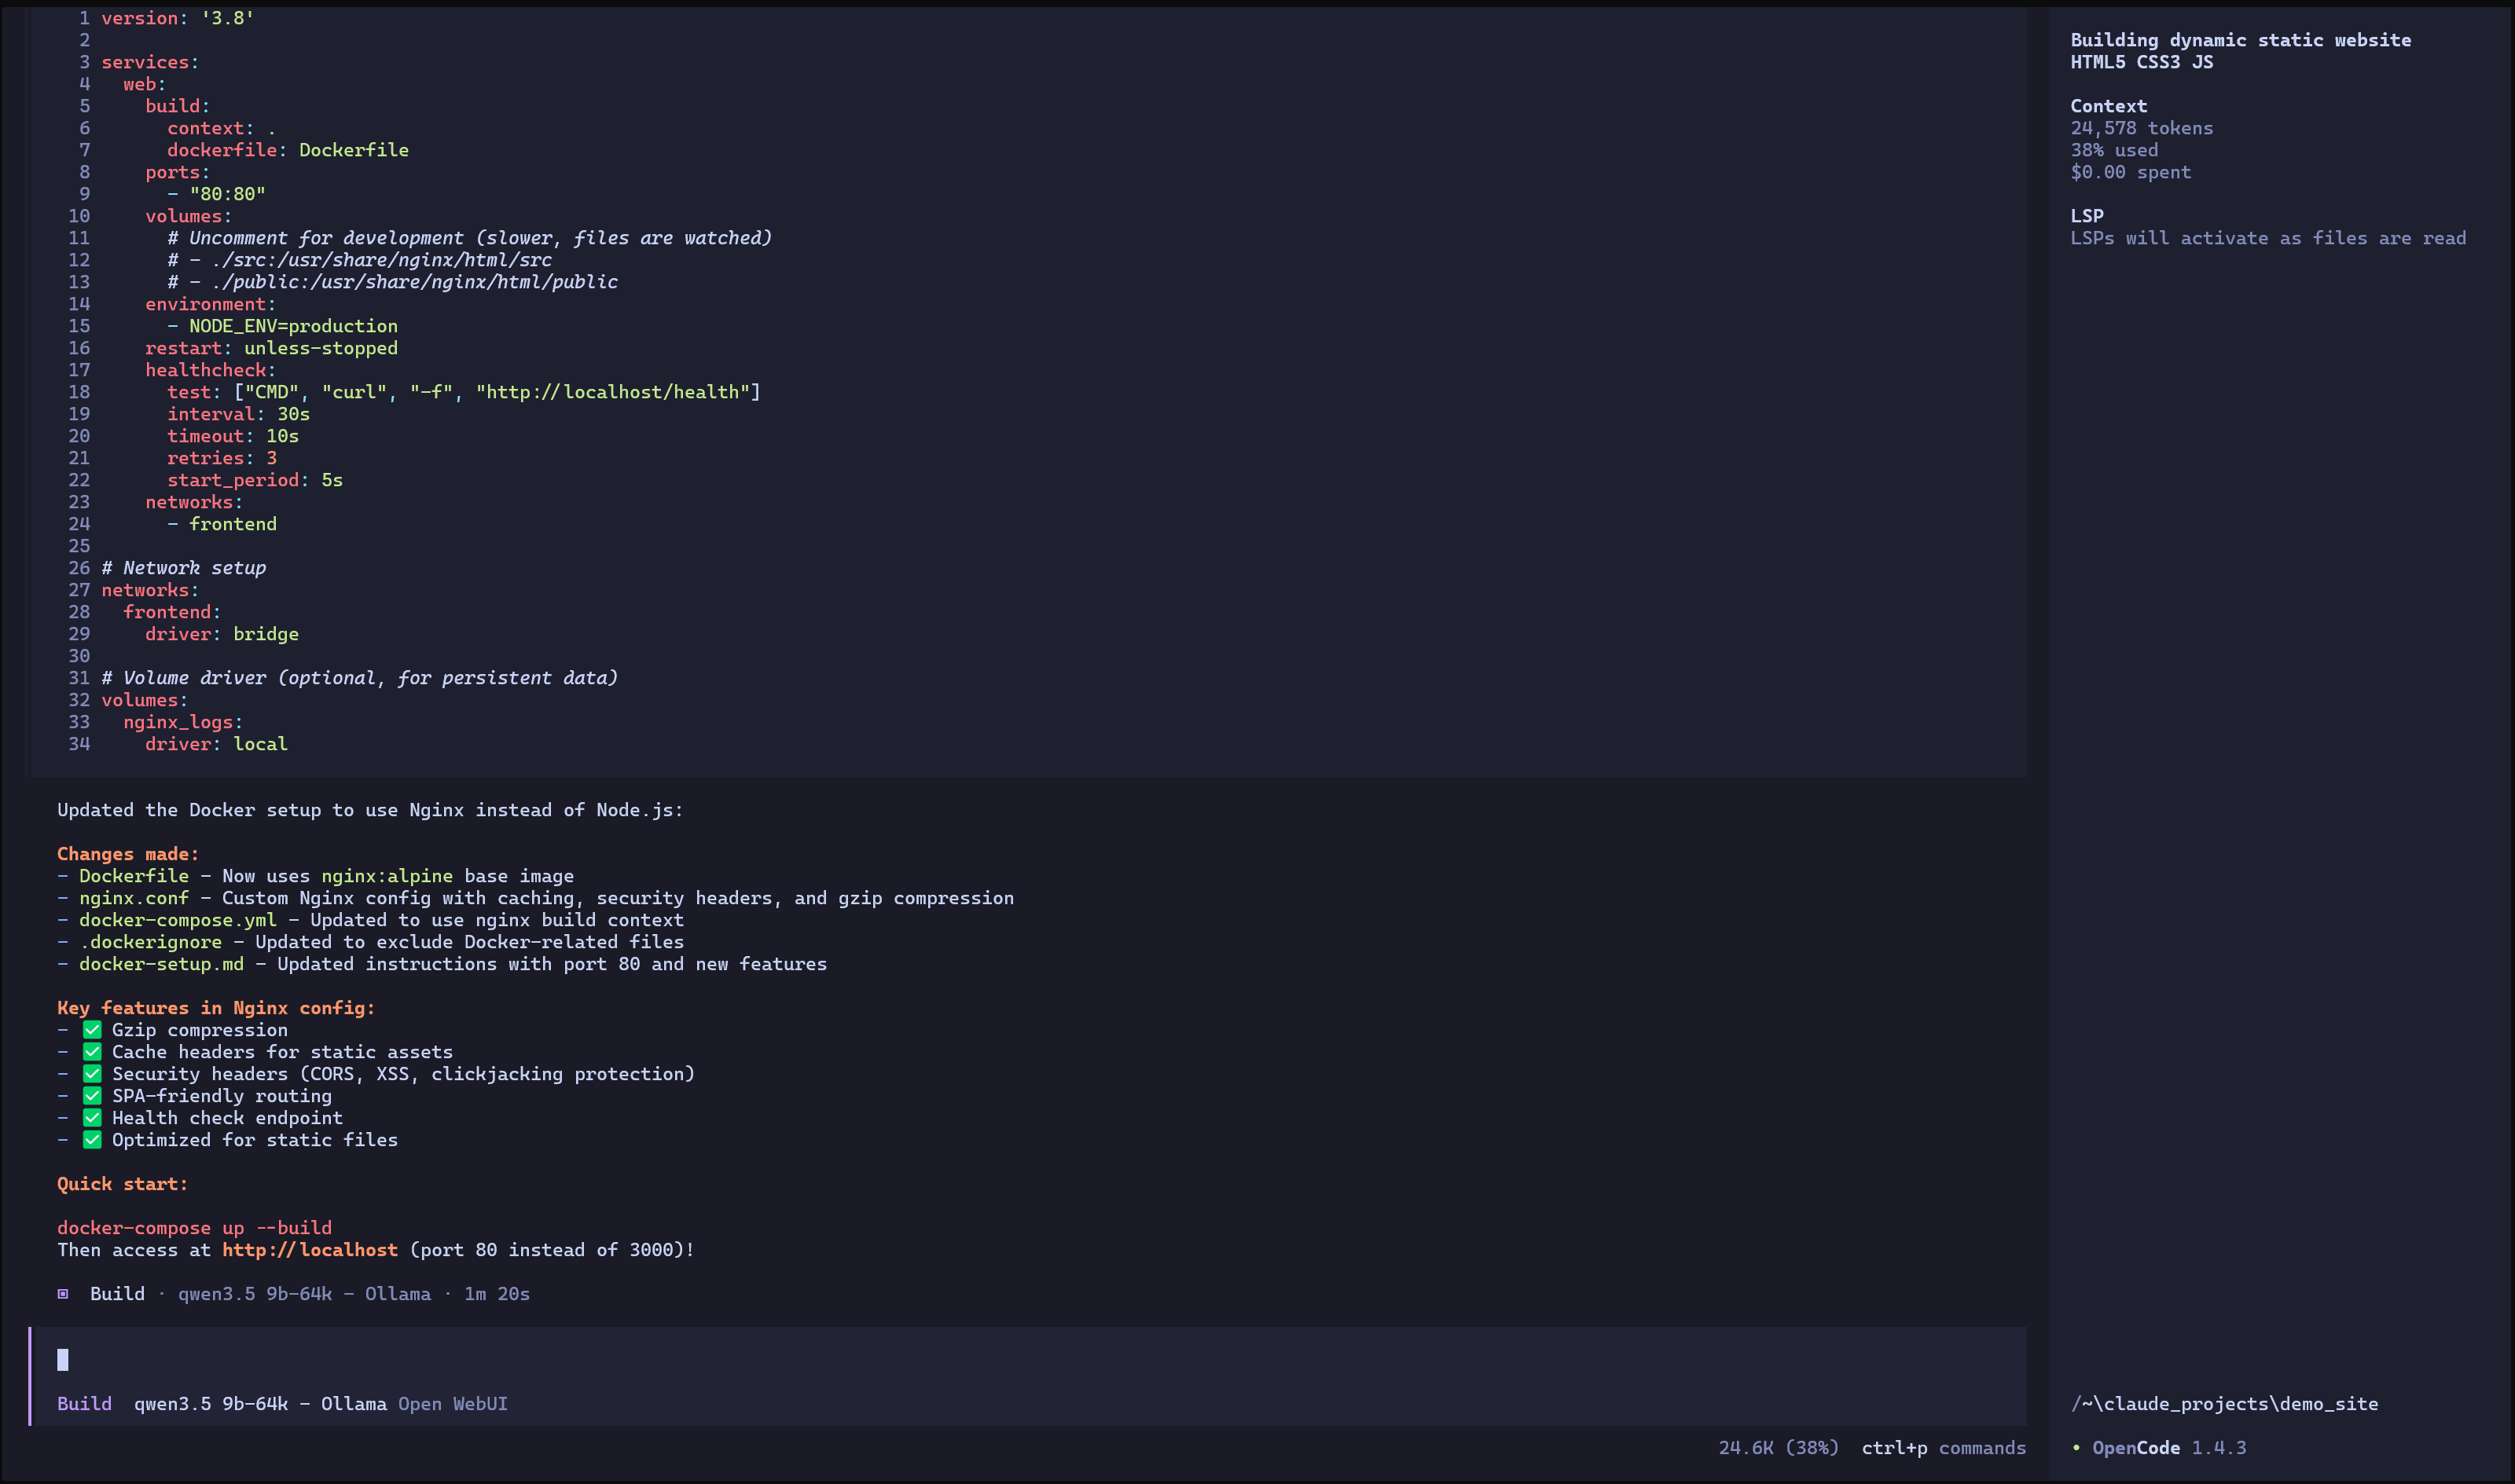This screenshot has width=2515, height=1484.
Task: Click 'LSPs will activate as files are read'
Action: point(2269,238)
